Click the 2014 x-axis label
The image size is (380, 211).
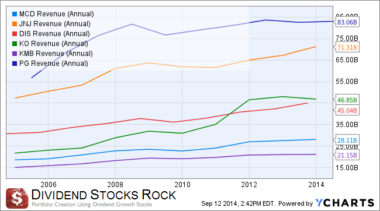pos(316,185)
